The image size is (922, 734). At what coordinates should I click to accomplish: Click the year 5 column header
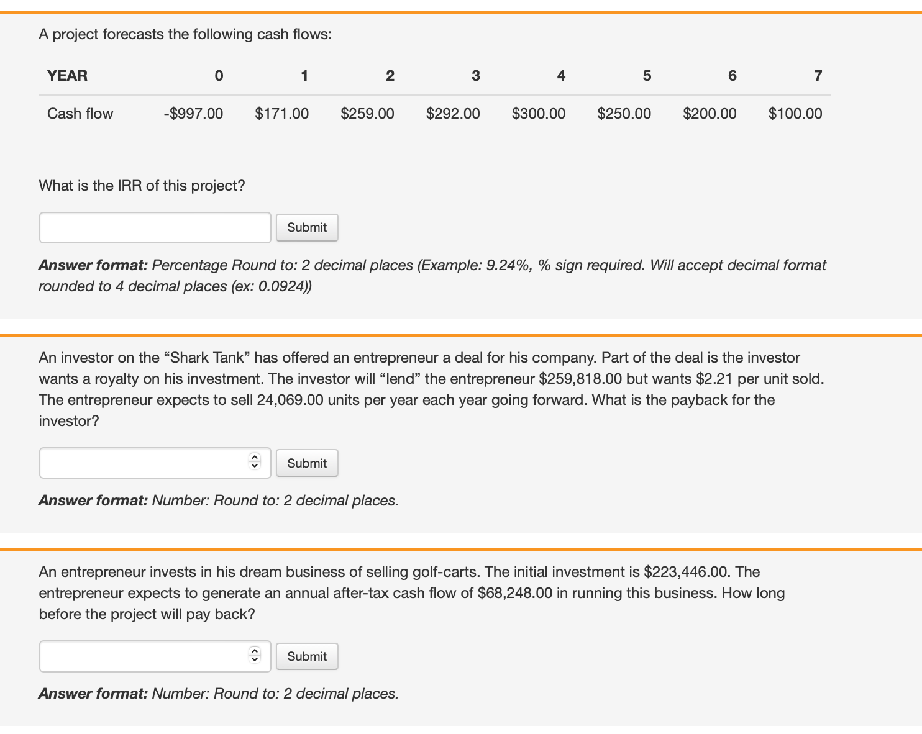point(647,76)
